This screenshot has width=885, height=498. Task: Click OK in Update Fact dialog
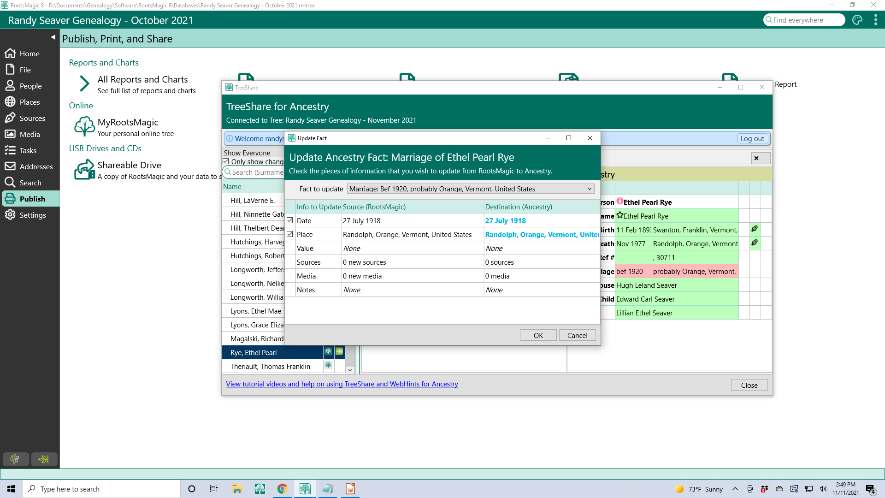pyautogui.click(x=538, y=335)
